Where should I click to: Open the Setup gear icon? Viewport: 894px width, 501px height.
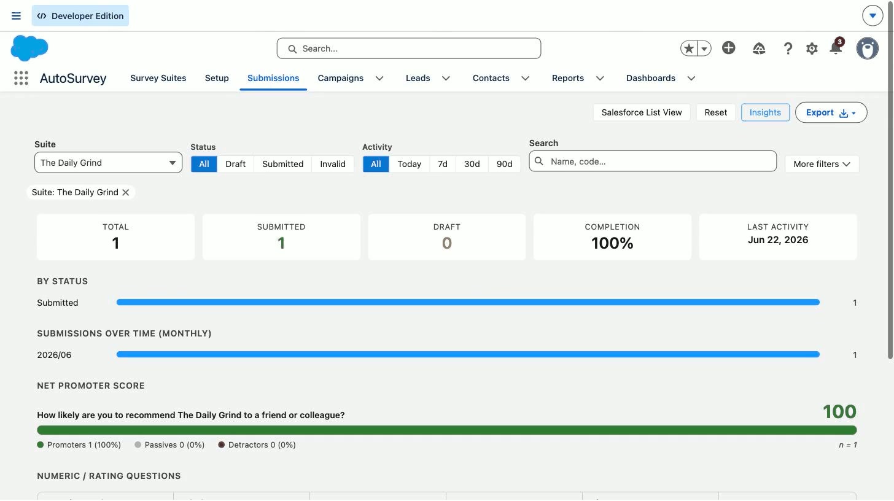(812, 49)
